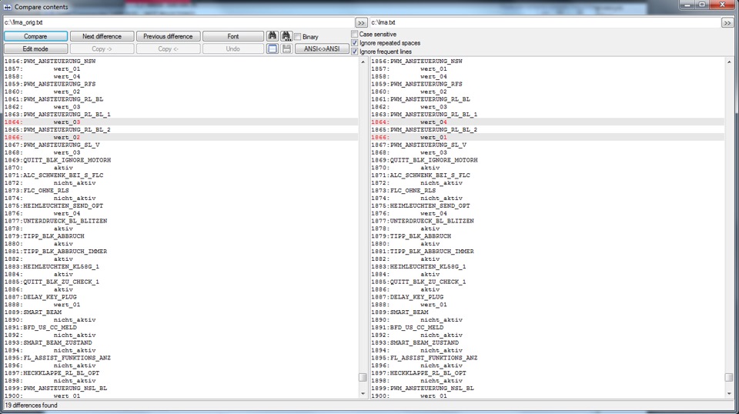This screenshot has width=739, height=414.
Task: Select highlighted line 1866 wert_02 in left pane
Action: [181, 138]
